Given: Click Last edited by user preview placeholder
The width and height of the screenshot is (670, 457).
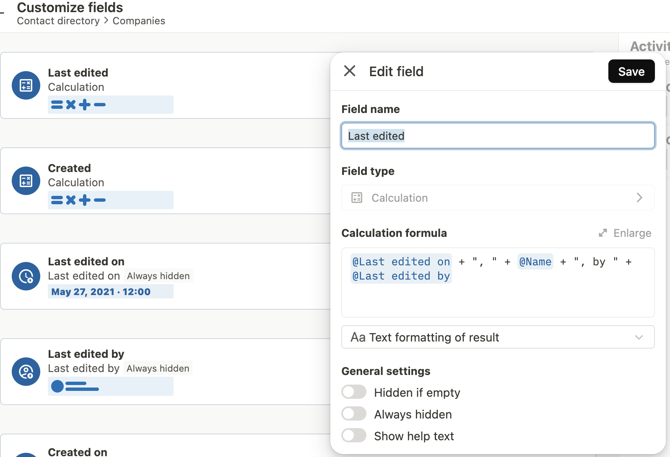Looking at the screenshot, I should tap(111, 386).
